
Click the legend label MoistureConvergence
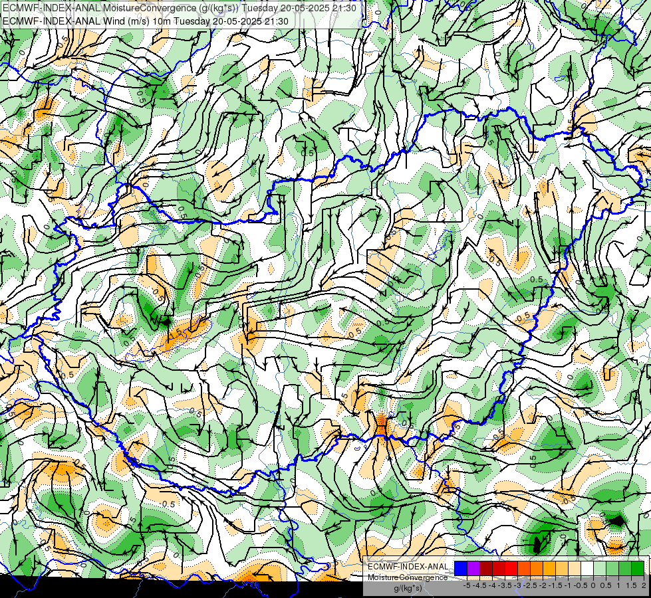click(x=408, y=577)
